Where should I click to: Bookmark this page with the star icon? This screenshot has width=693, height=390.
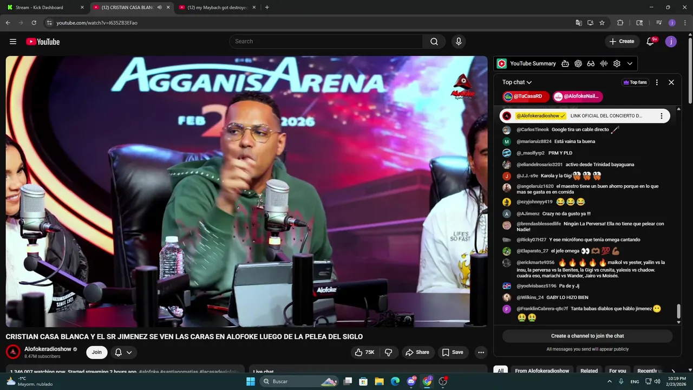pos(602,23)
